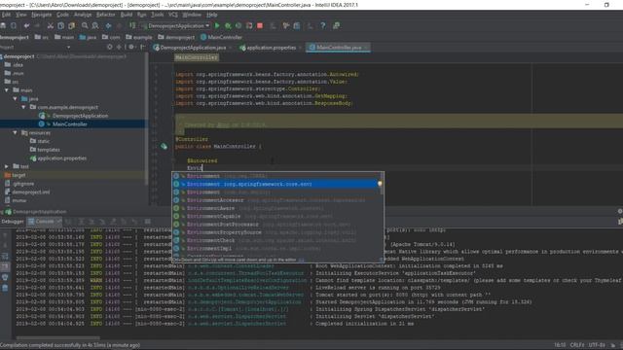
Task: Collapse the com.example.demoproject package node
Action: [23, 107]
